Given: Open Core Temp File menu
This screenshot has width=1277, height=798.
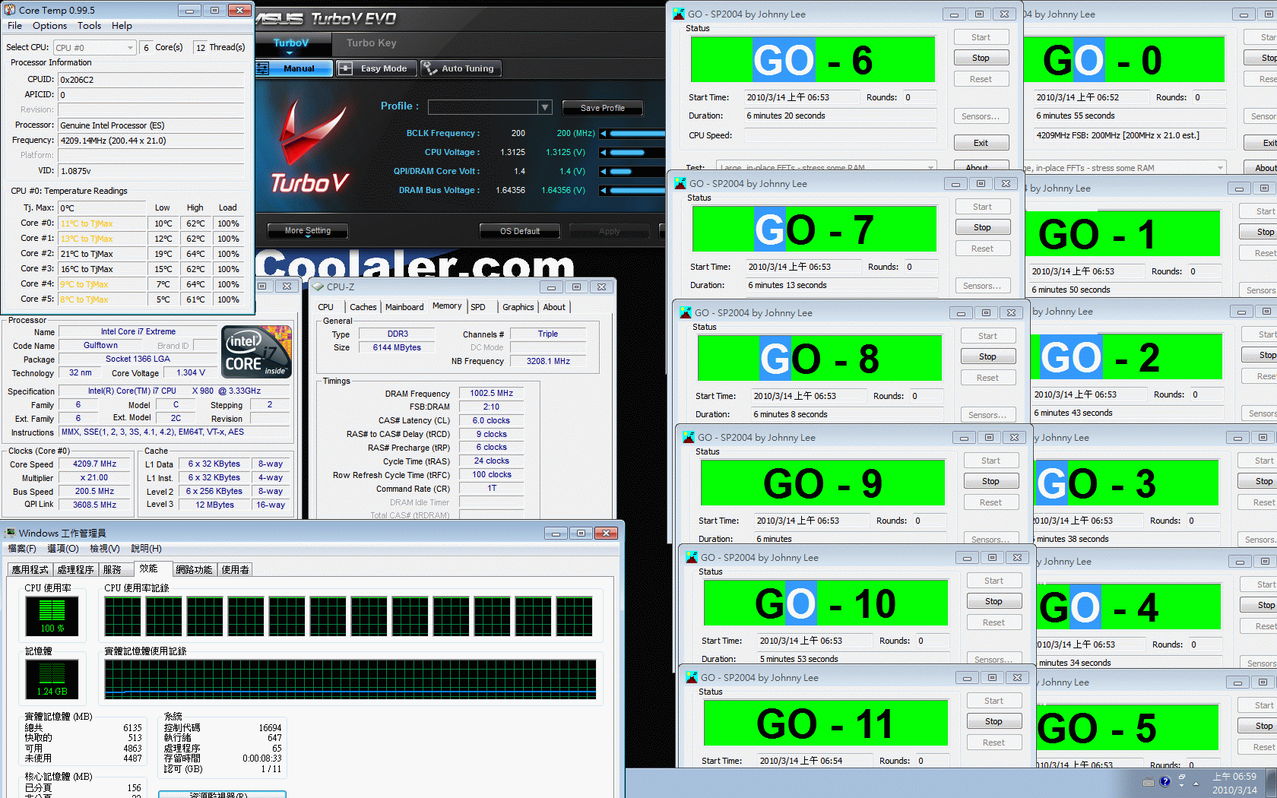Looking at the screenshot, I should click(14, 26).
